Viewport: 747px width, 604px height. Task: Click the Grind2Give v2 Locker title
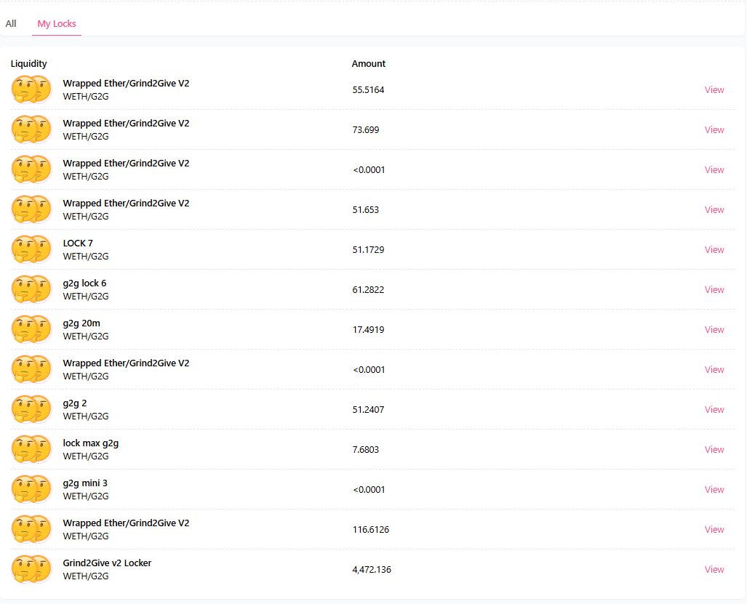click(107, 563)
